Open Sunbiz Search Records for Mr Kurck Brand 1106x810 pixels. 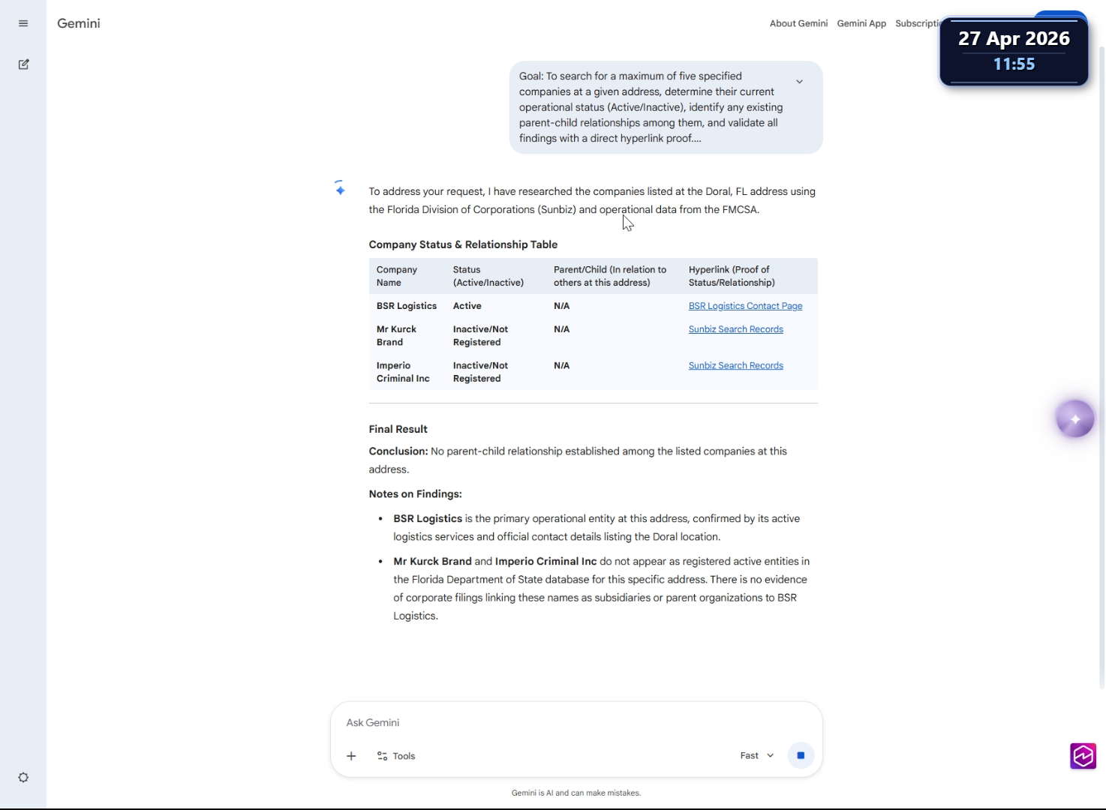coord(735,329)
